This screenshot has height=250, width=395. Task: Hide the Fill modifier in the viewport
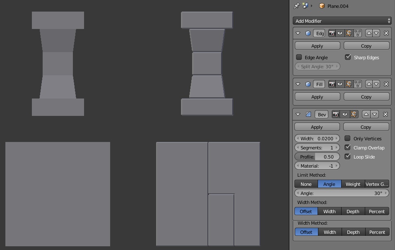340,84
